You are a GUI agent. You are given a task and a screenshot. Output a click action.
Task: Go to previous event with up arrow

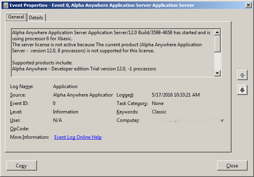click(242, 75)
